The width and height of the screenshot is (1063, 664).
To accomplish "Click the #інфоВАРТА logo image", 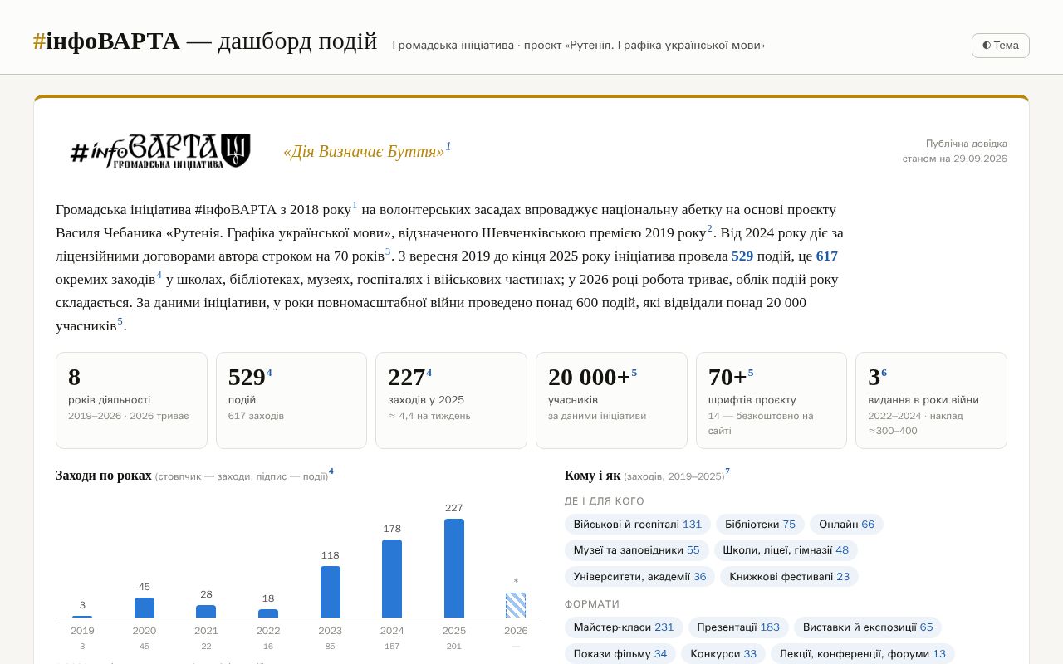I will (x=160, y=151).
